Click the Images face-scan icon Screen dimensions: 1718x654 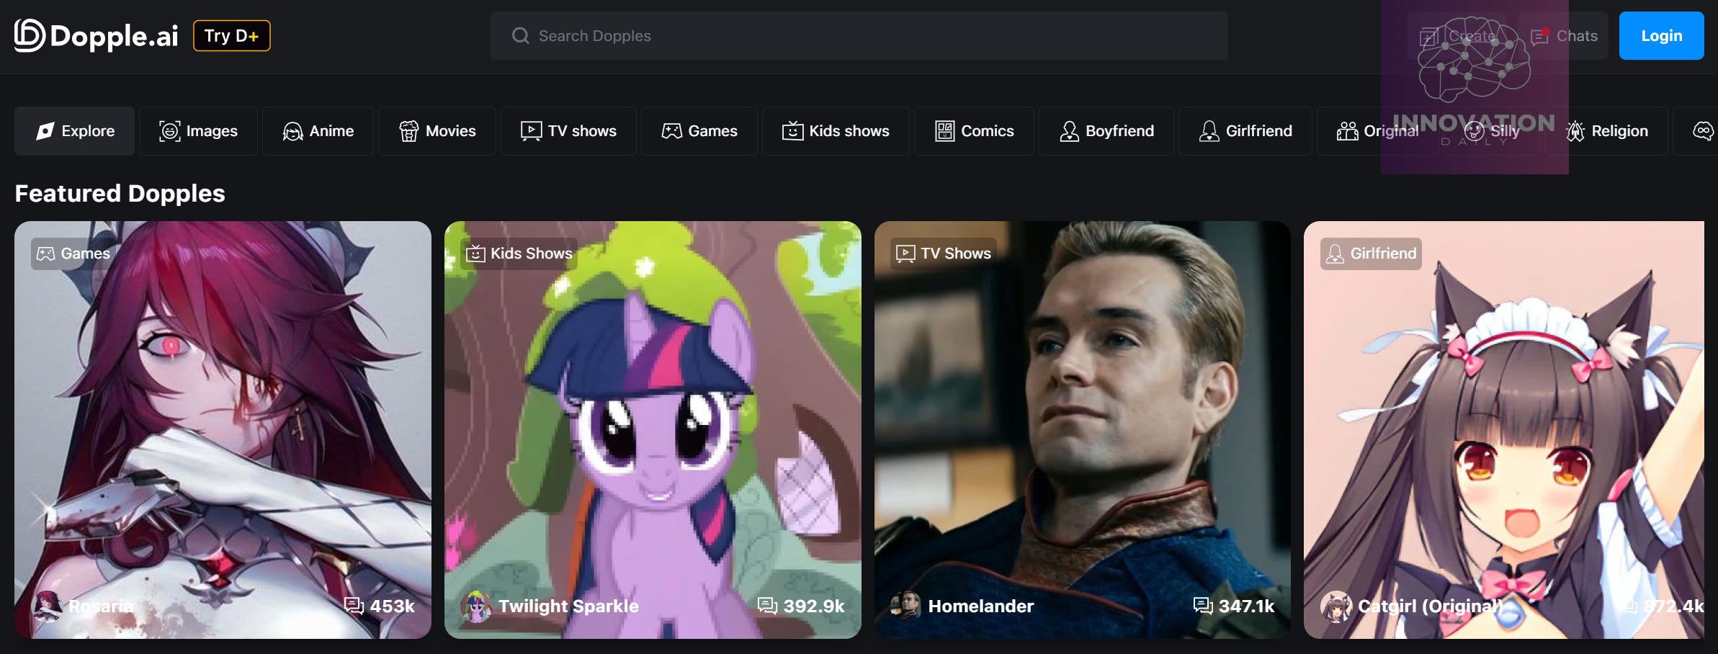pos(169,131)
